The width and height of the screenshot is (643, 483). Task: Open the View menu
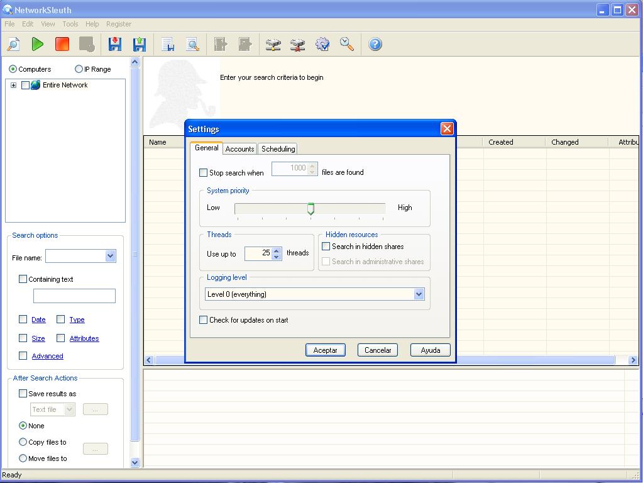pyautogui.click(x=48, y=24)
